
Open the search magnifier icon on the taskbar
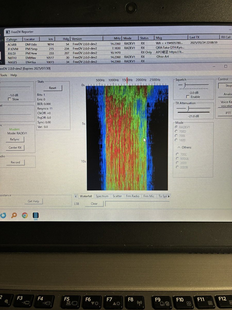tap(14, 215)
